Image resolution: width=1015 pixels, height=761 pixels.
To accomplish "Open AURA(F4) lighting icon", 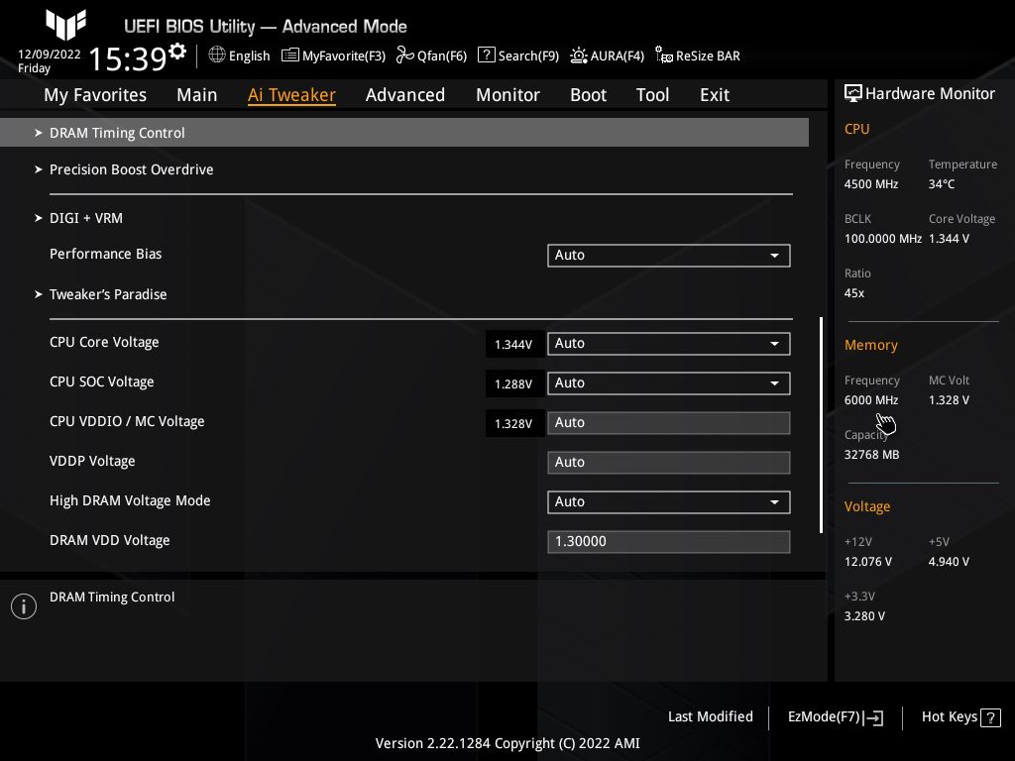I will [578, 55].
